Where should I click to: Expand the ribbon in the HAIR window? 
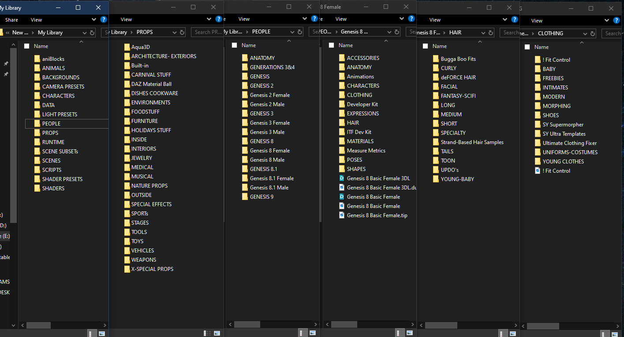(505, 20)
